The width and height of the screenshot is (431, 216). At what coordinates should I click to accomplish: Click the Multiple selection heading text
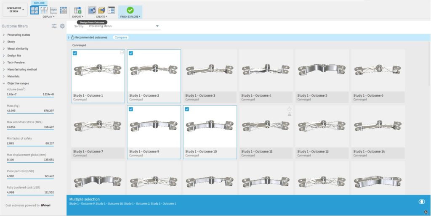(x=84, y=199)
